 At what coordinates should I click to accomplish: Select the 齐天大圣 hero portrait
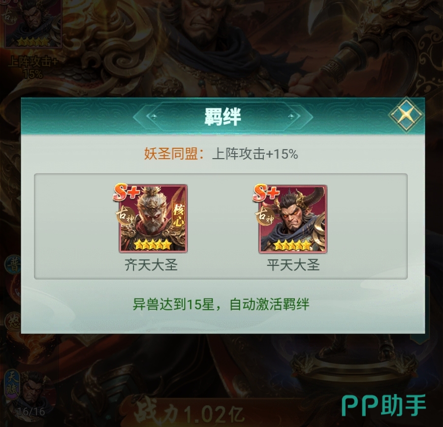pos(153,219)
